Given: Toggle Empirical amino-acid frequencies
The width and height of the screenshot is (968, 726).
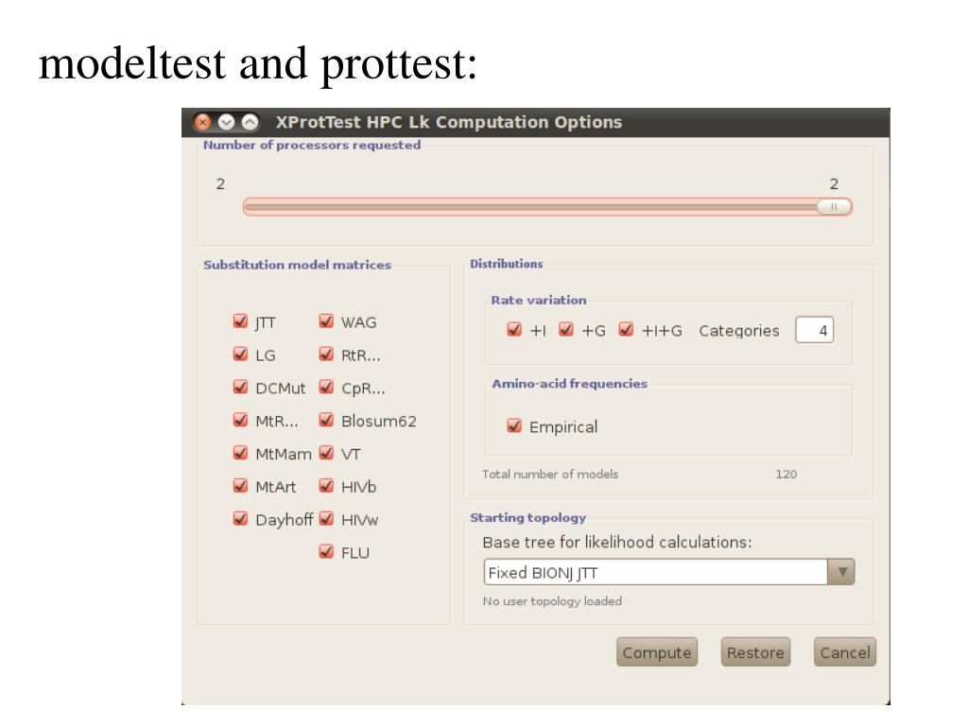Looking at the screenshot, I should click(x=514, y=426).
